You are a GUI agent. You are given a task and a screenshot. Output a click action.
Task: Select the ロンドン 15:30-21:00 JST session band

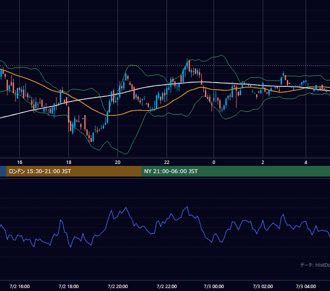point(74,171)
